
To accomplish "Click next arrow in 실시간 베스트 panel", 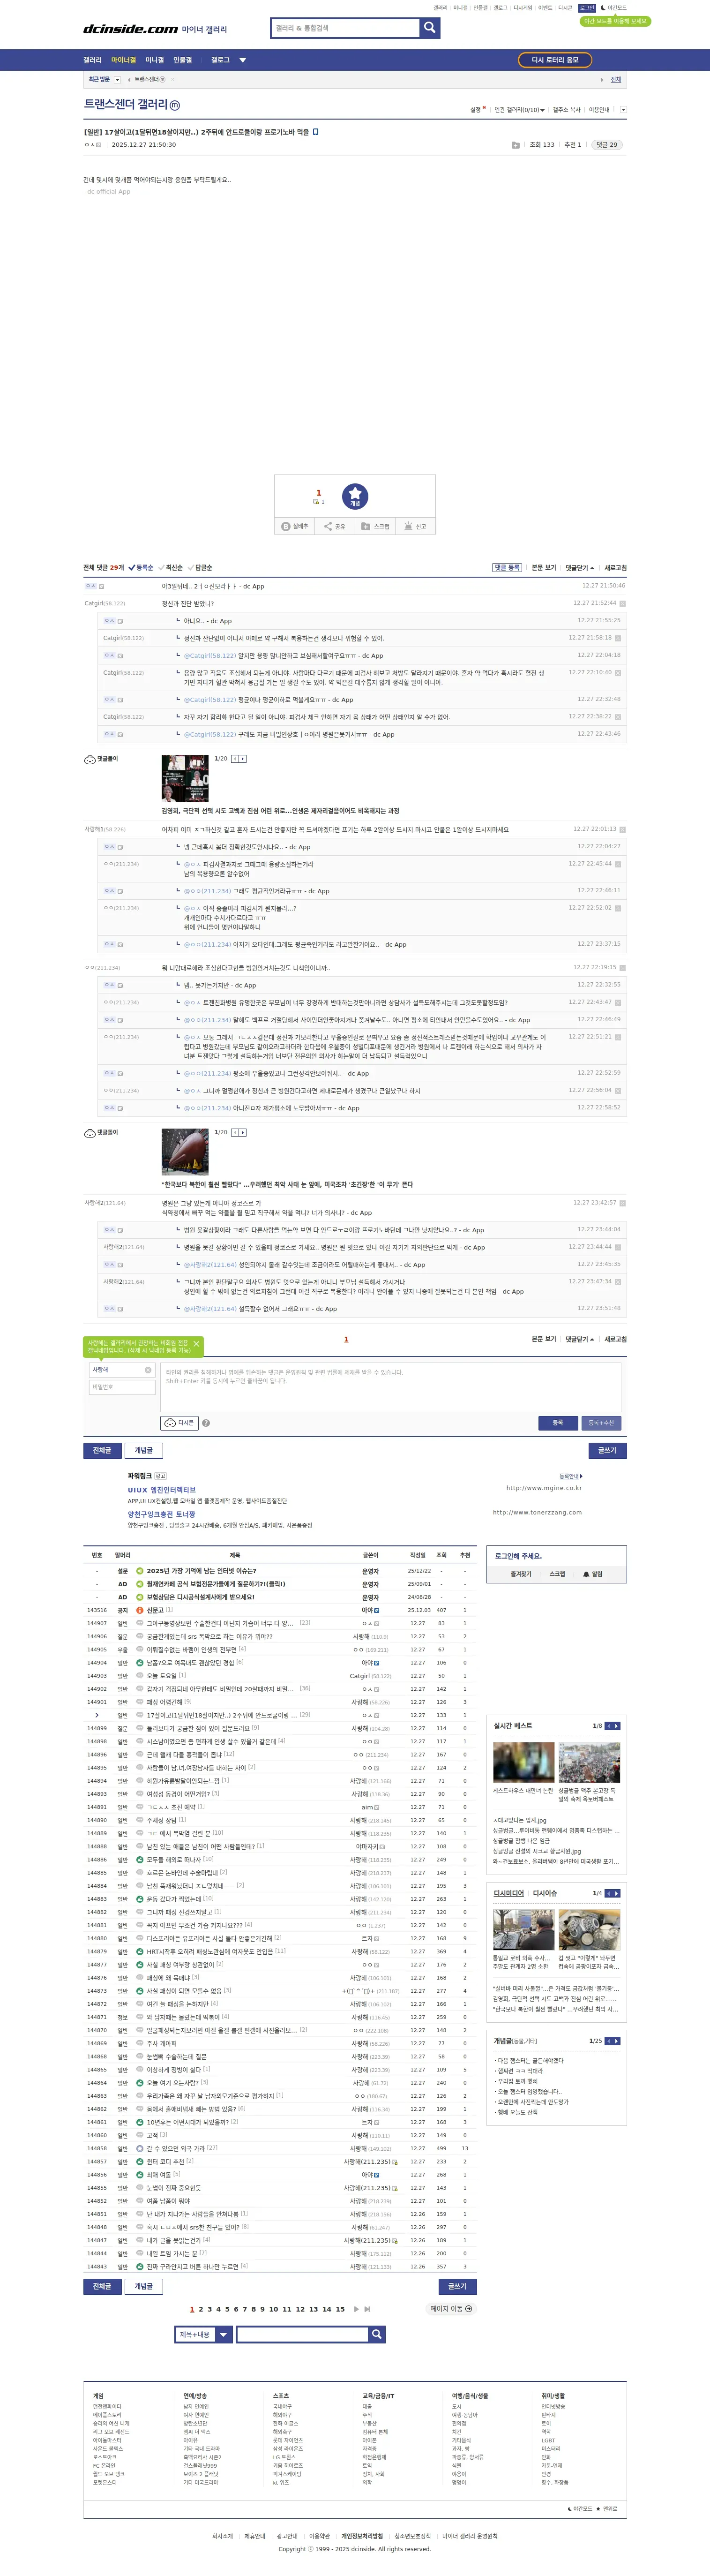I will click(617, 1725).
